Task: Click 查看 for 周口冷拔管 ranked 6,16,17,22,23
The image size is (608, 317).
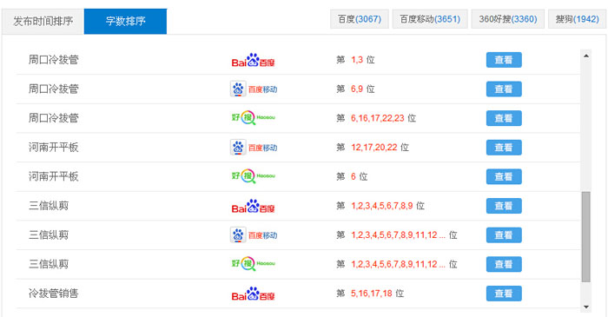Action: coord(504,118)
